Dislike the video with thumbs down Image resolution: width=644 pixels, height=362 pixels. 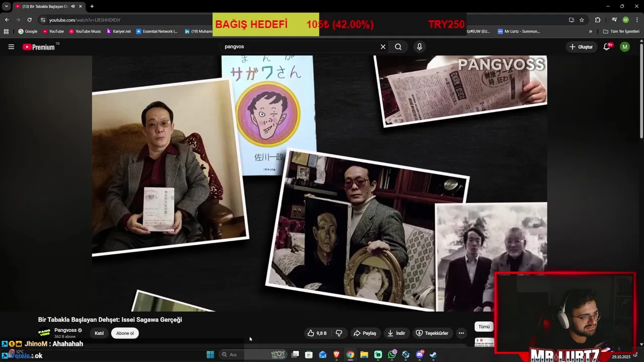coord(339,333)
